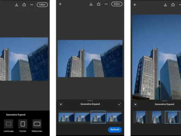Tap Editor button in middle phone screen

(x=117, y=4)
